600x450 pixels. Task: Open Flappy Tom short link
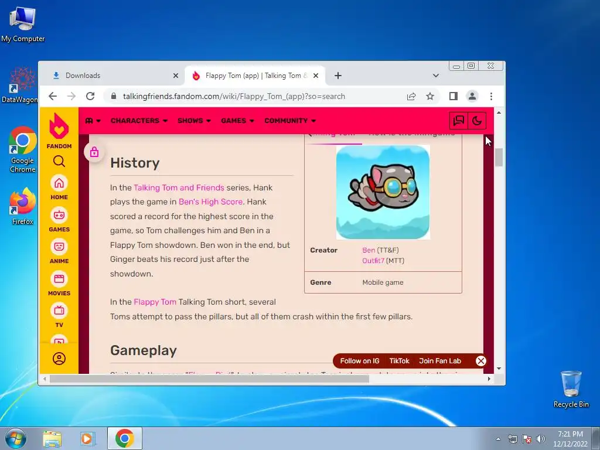coord(155,302)
